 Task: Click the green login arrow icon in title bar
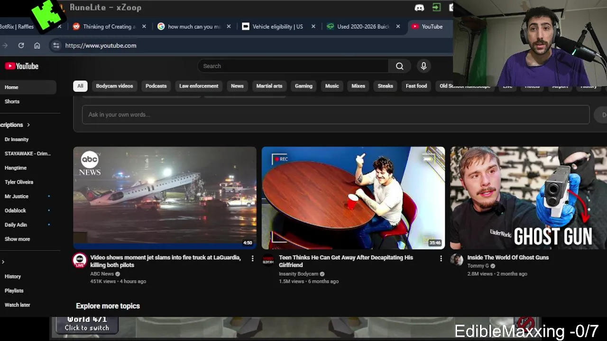click(436, 8)
